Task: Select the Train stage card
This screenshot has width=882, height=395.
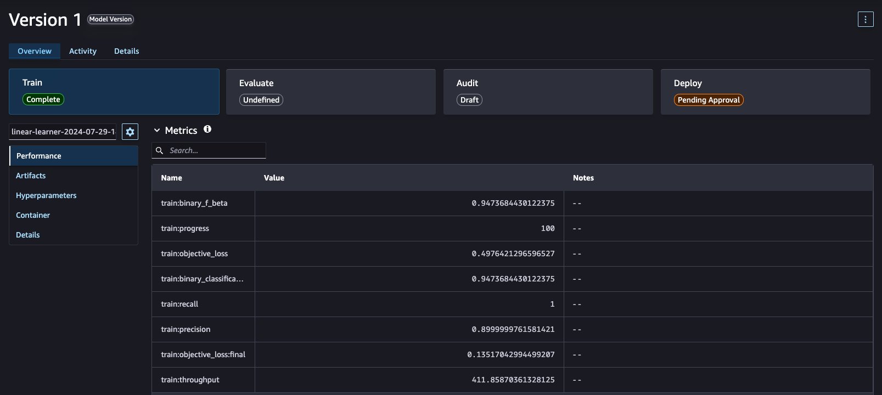Action: (114, 92)
